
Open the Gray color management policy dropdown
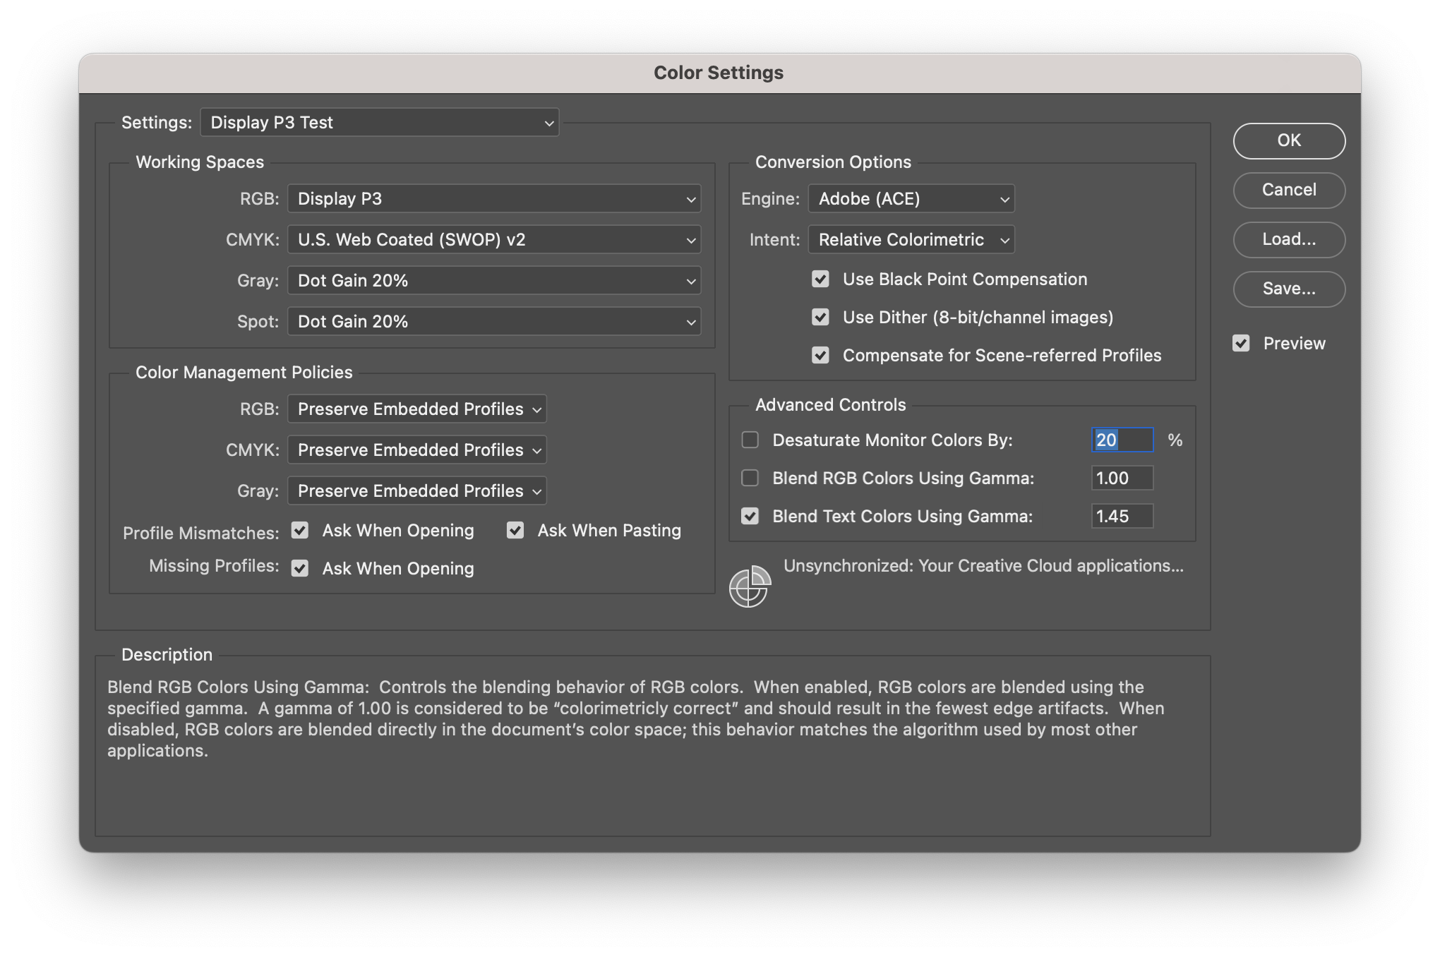[x=416, y=490]
